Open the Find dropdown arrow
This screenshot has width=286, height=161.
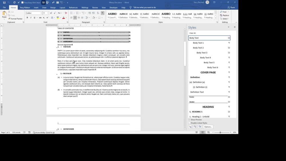coord(228,12)
